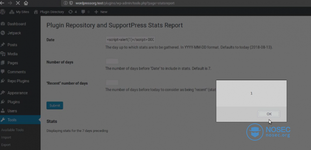Image resolution: width=311 pixels, height=150 pixels.
Task: Go to browser home page icon
Action: pyautogui.click(x=26, y=3)
